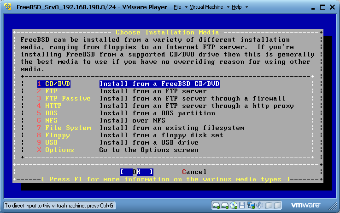Click the VMware Player icon in the title bar
Image resolution: width=340 pixels, height=213 pixels.
click(8, 7)
